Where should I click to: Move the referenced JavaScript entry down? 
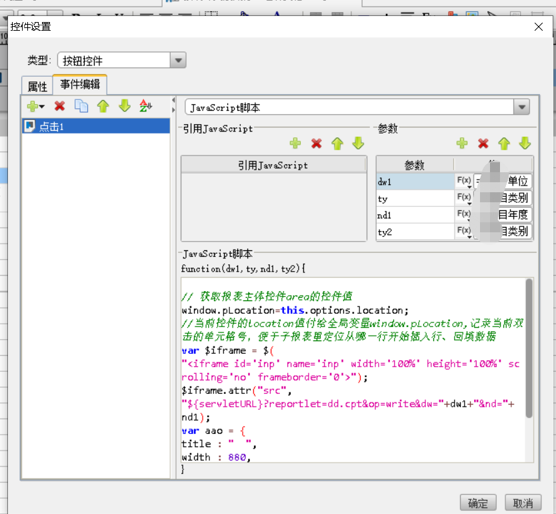pyautogui.click(x=358, y=144)
